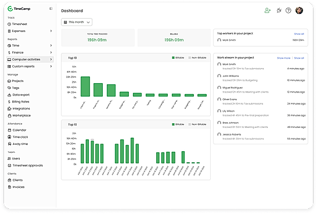
Task: Click the tallest bar in first Top 10 chart
Action: click(85, 87)
